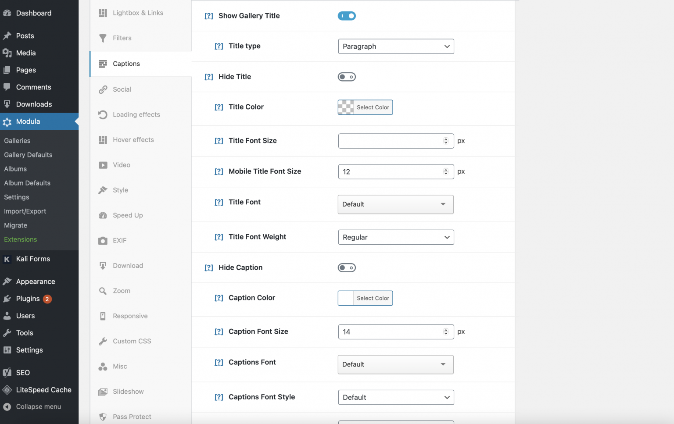This screenshot has width=674, height=424.
Task: Expand the Title Font Weight dropdown
Action: click(x=396, y=237)
